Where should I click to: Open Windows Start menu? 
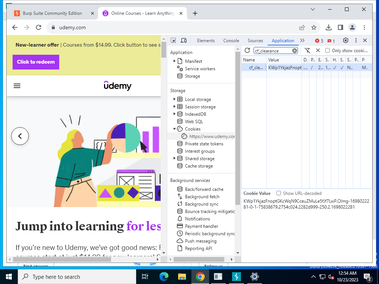(x=9, y=277)
